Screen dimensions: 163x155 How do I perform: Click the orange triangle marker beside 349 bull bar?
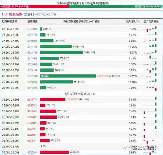pyautogui.click(x=67, y=100)
